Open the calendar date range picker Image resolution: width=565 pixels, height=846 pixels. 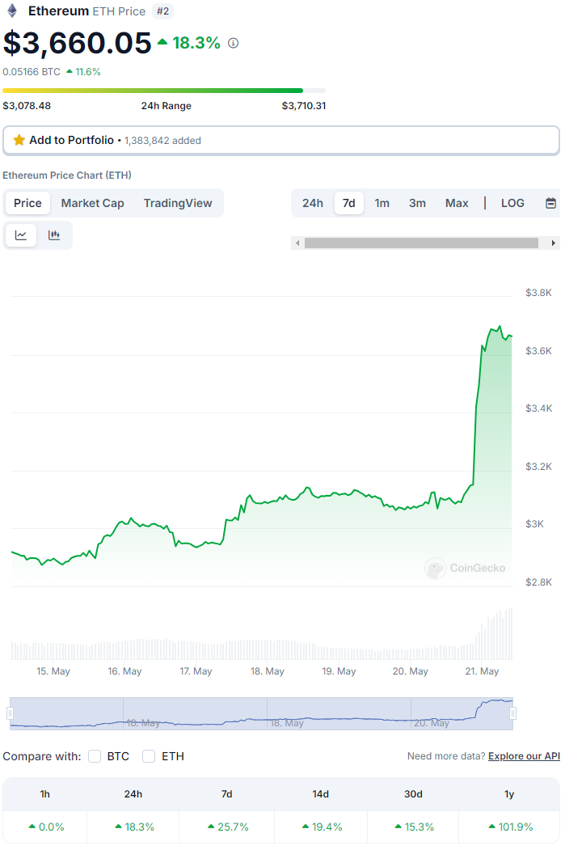click(550, 203)
